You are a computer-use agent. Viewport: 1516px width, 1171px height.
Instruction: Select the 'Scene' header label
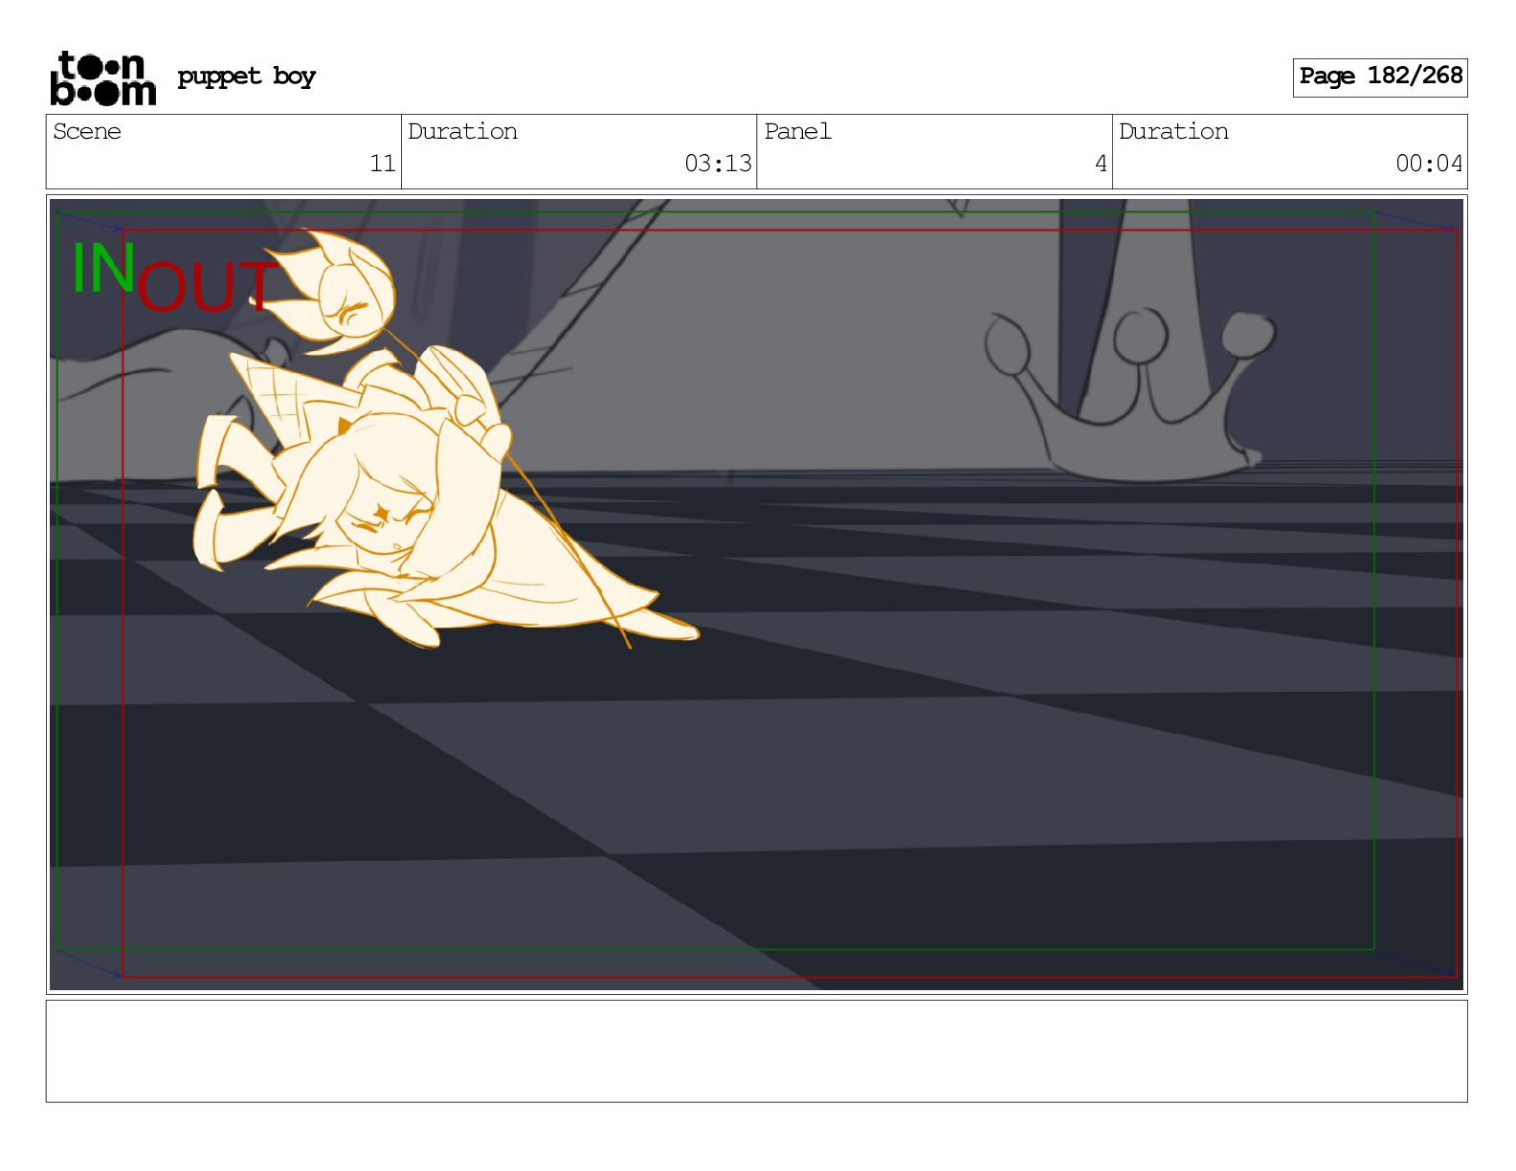[87, 131]
